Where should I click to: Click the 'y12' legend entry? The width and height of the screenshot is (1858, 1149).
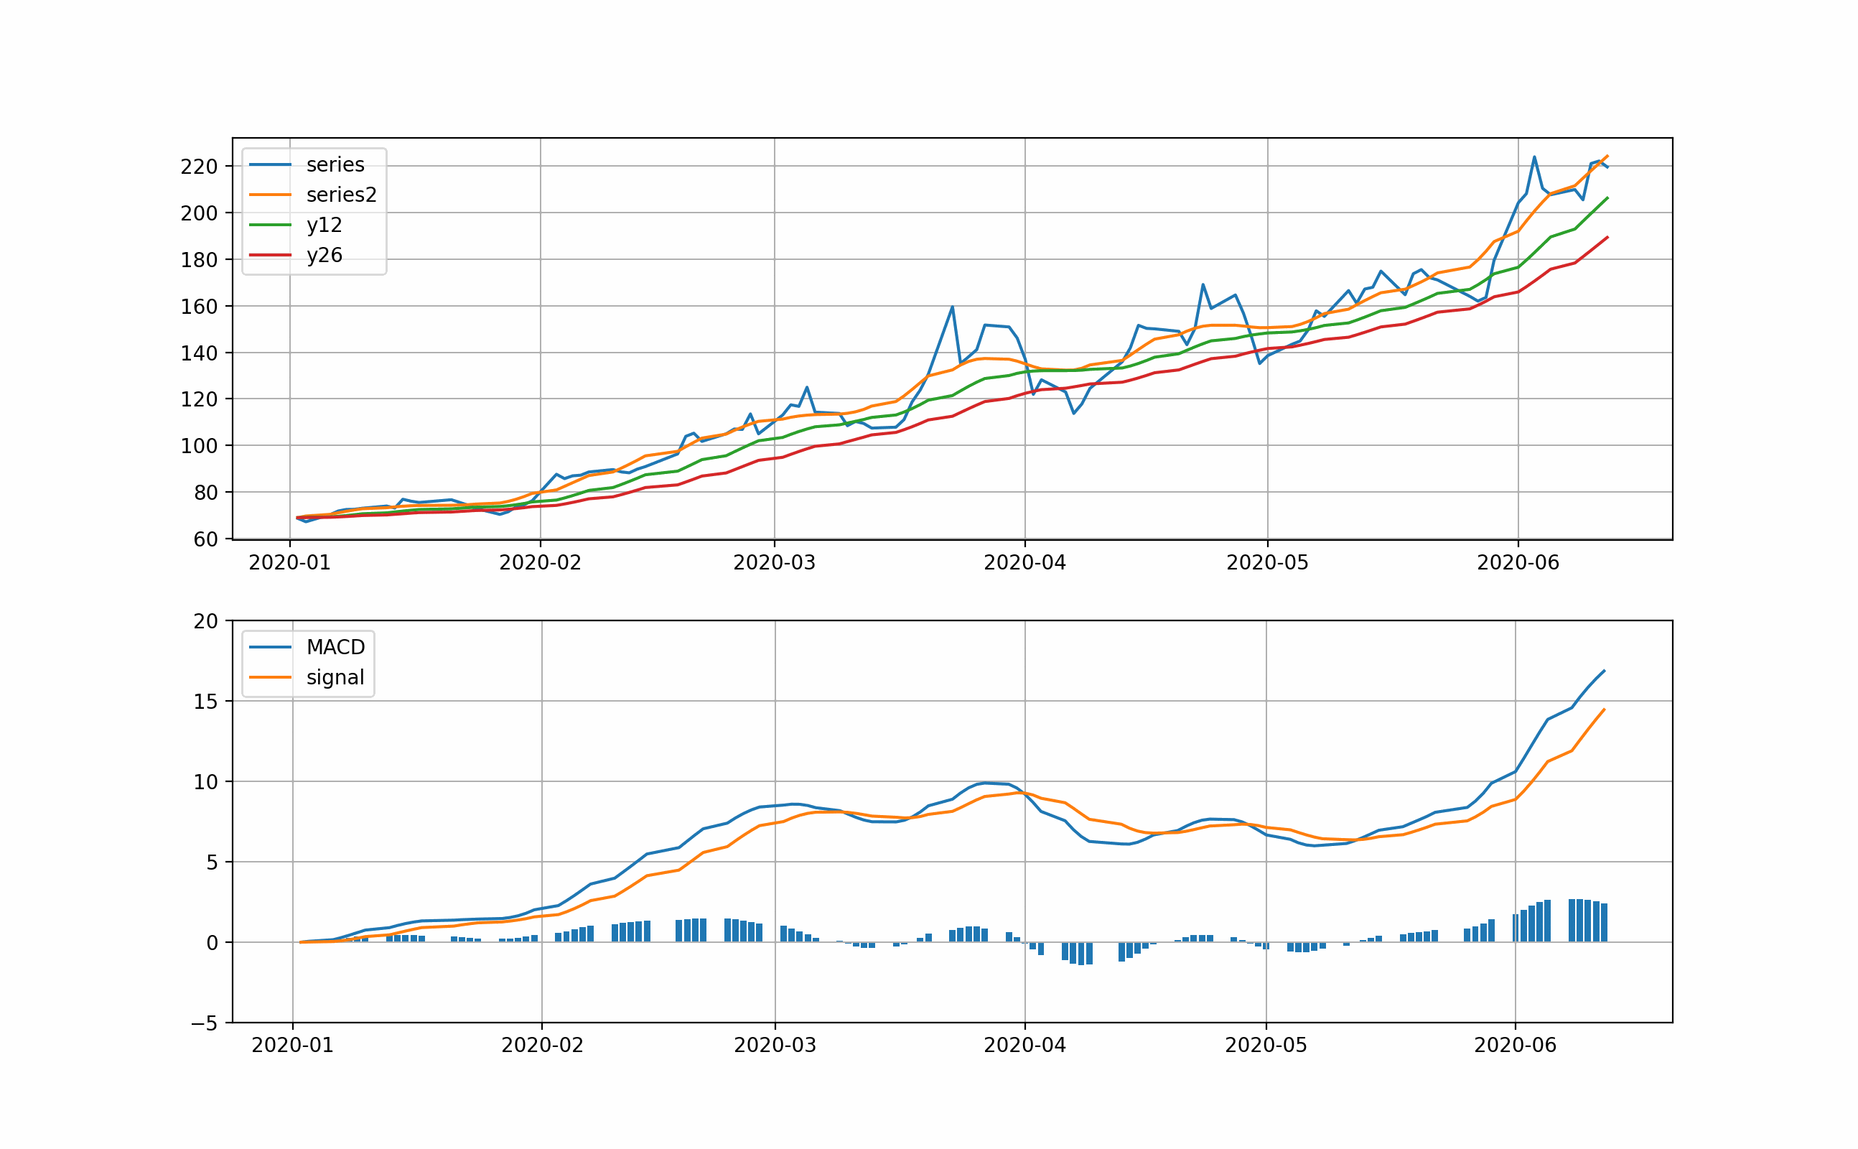[325, 225]
